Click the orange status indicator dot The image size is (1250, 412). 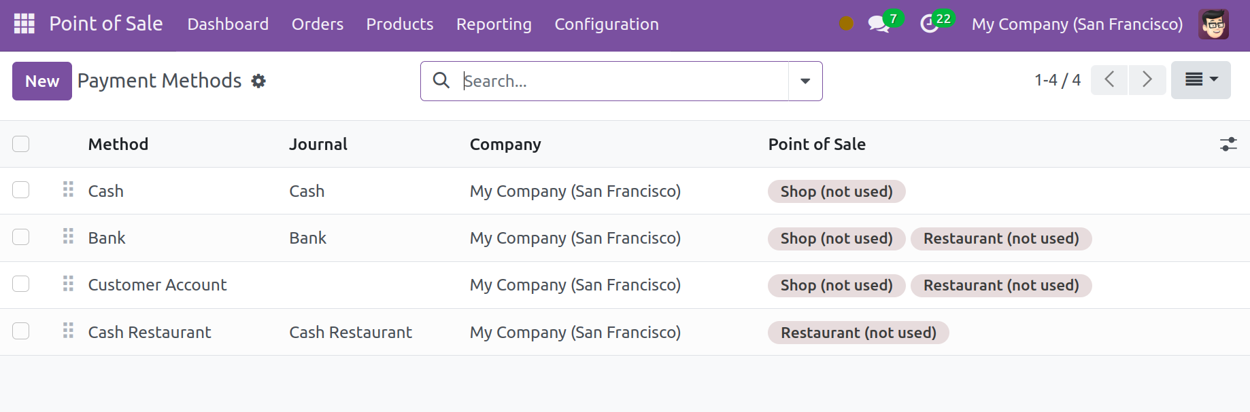coord(846,24)
